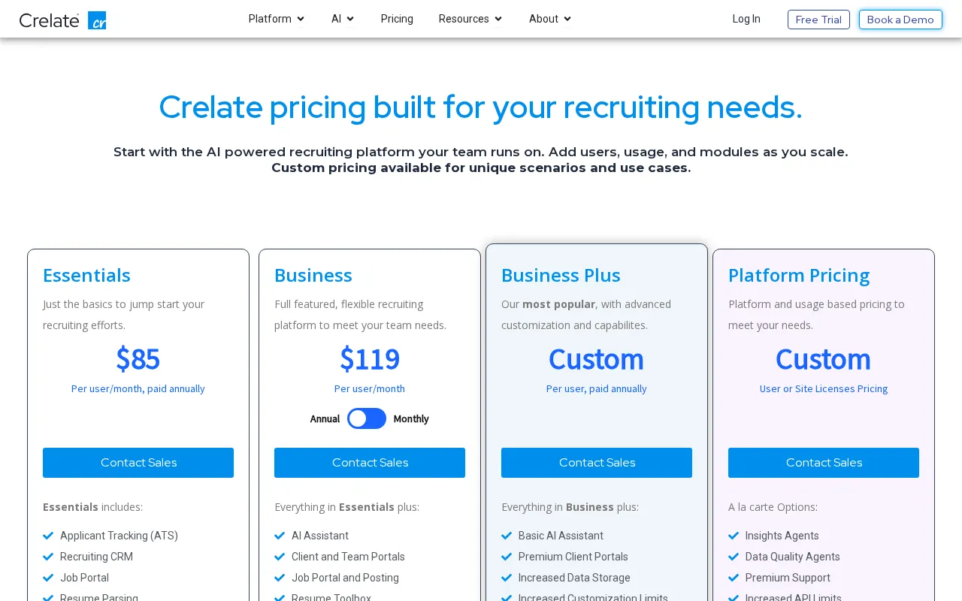The height and width of the screenshot is (601, 962).
Task: Click the "Premium Support" feature text
Action: [788, 578]
